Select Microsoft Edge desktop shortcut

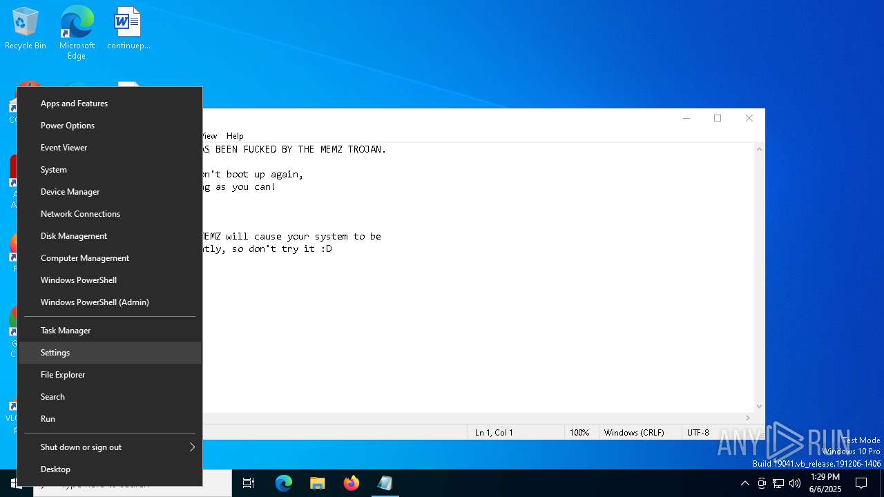pyautogui.click(x=77, y=33)
